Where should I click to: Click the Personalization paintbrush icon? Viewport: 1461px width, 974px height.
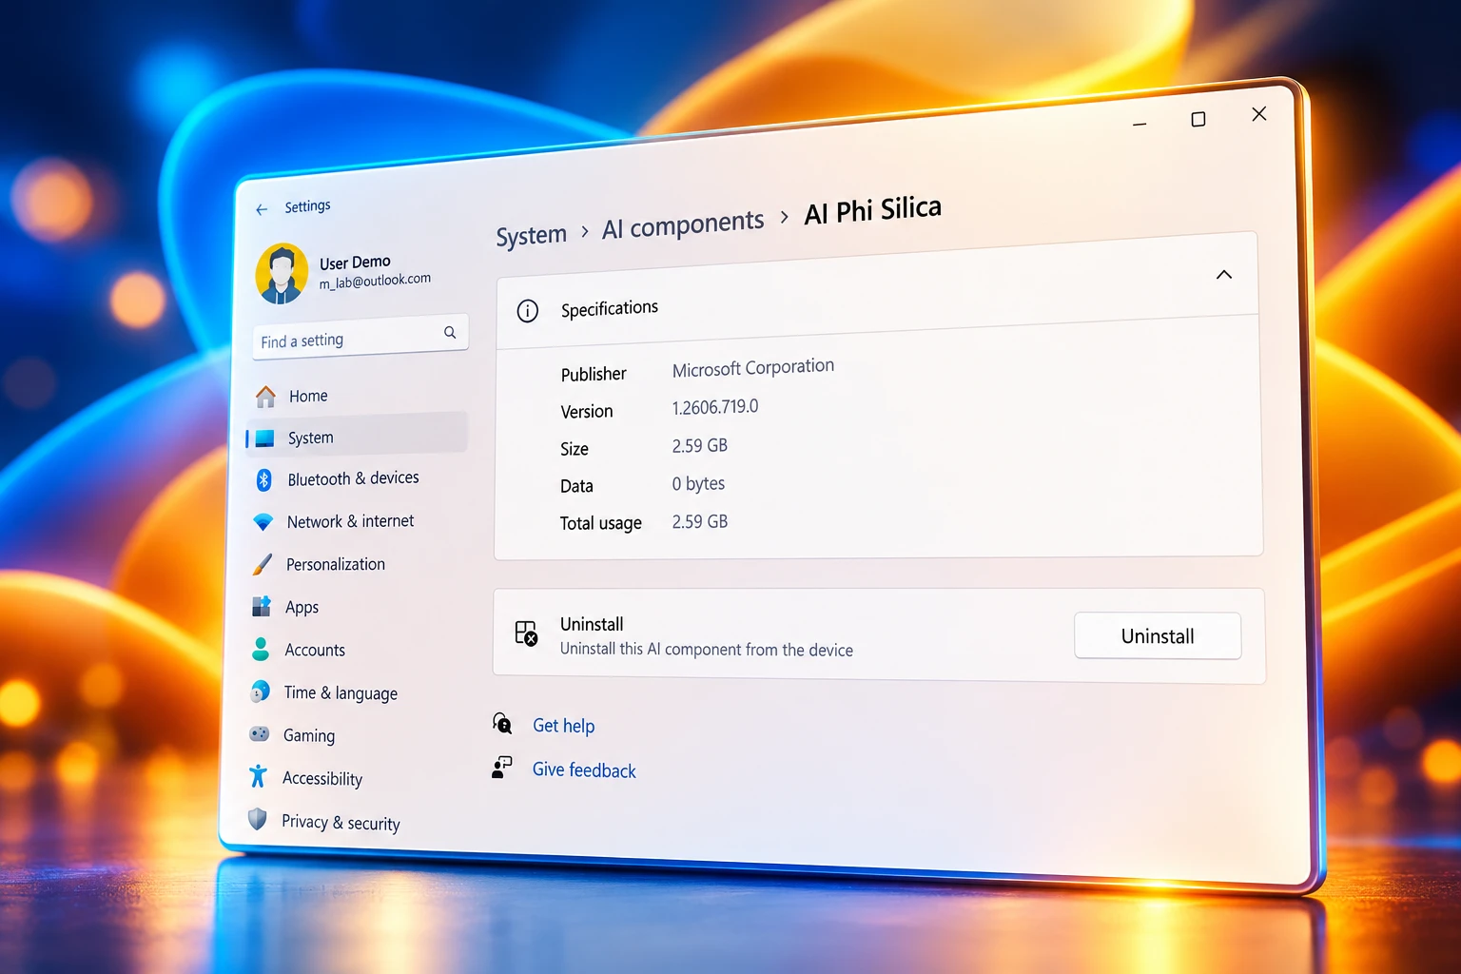tap(263, 564)
